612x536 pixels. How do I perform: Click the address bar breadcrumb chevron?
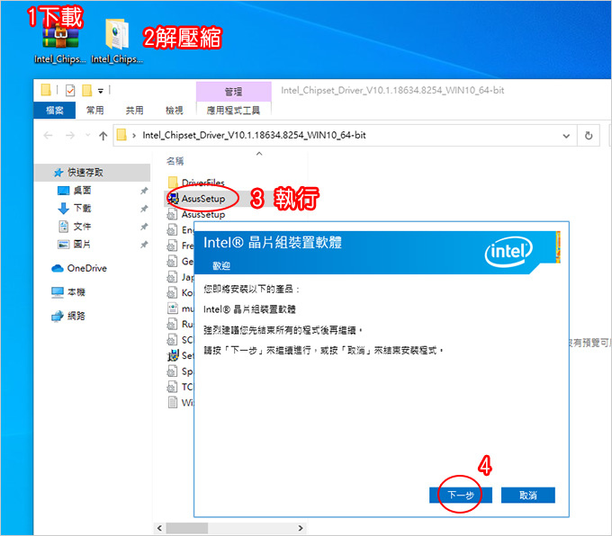[134, 136]
